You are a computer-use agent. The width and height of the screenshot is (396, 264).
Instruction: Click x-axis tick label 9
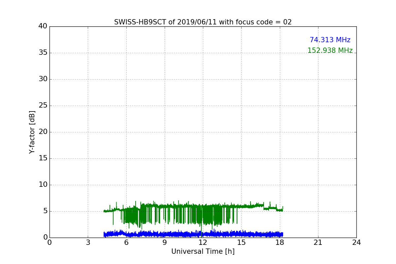(x=165, y=243)
